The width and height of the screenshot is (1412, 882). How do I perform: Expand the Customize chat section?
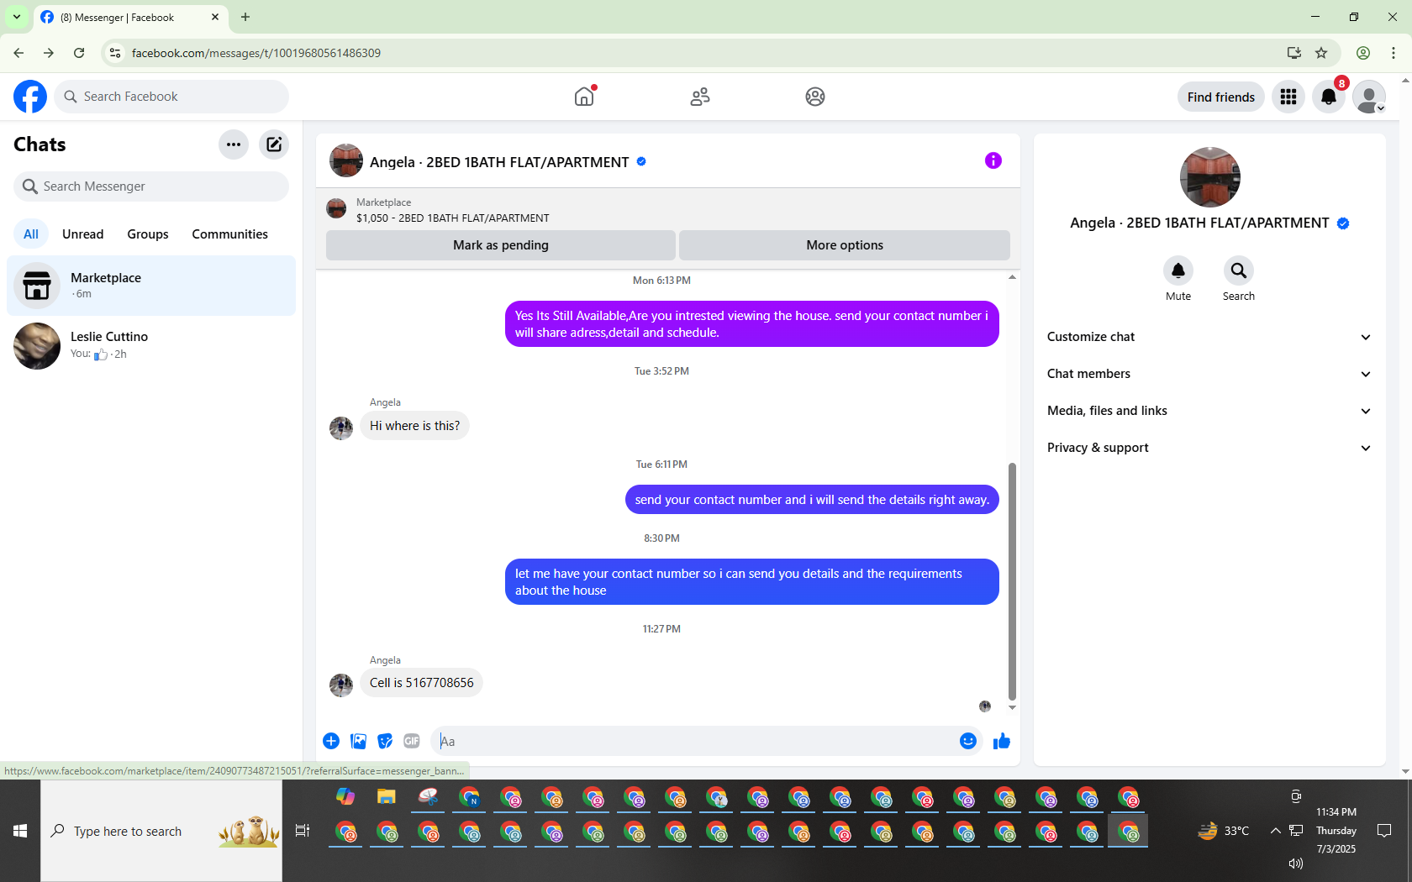(x=1209, y=337)
